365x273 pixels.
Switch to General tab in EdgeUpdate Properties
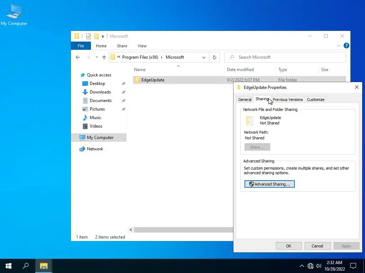coord(245,100)
